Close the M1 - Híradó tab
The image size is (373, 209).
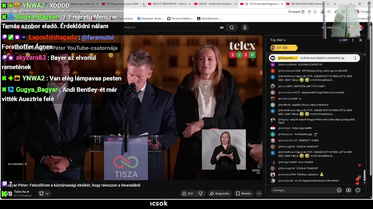tap(235, 4)
